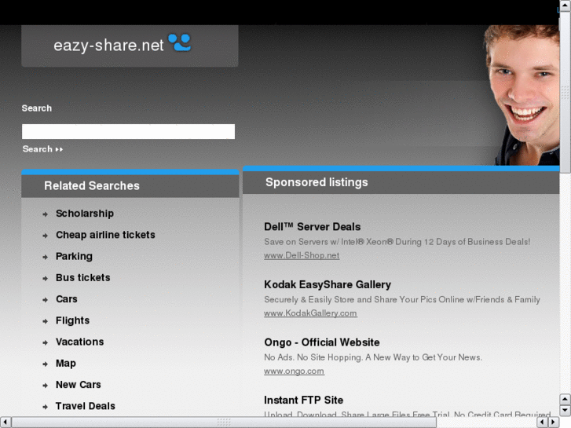Submit with the Search ▸▸ button
Image resolution: width=571 pixels, height=428 pixels.
42,149
